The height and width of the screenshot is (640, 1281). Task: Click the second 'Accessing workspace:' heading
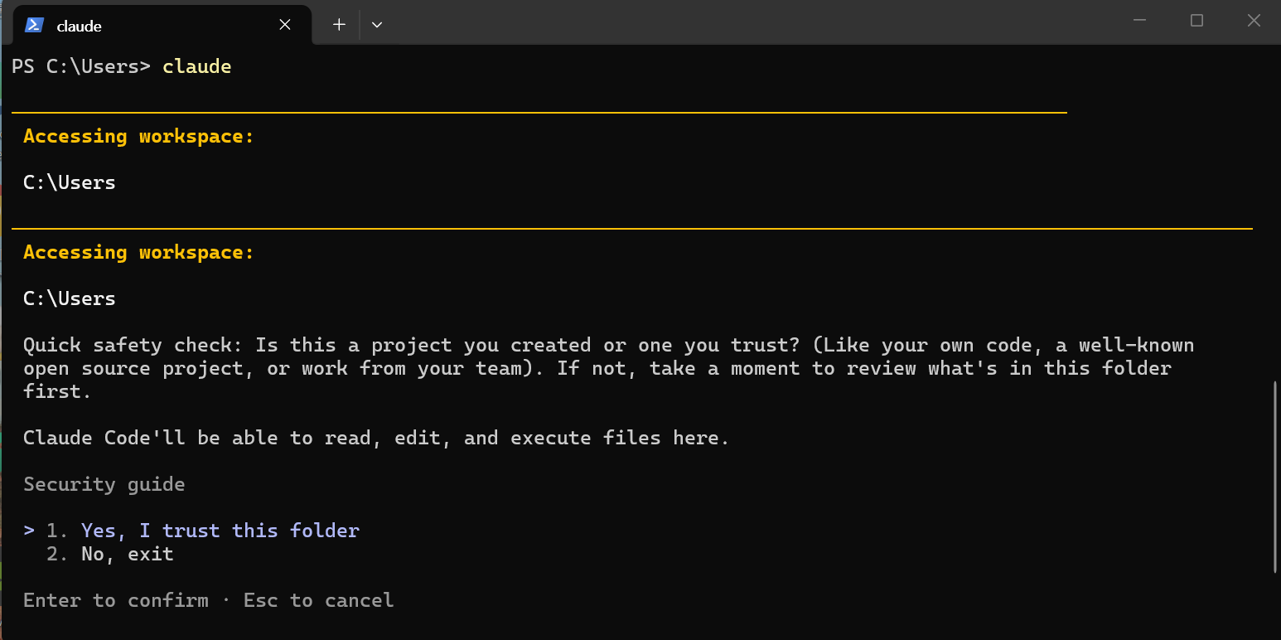[x=138, y=252]
